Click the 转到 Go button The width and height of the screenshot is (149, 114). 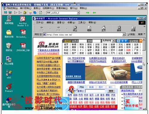coord(131,34)
